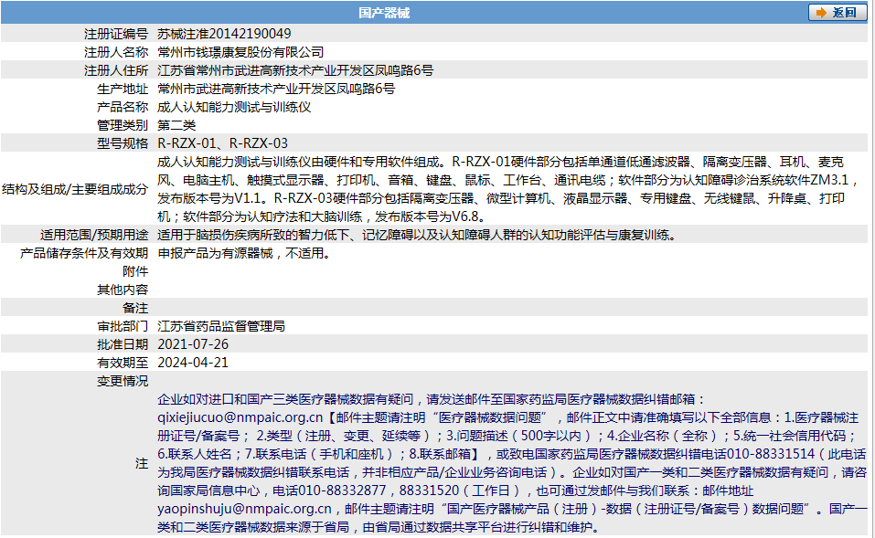The image size is (875, 538).
Task: Select registrant name 常州市钱璟康复股份有限公司
Action: point(240,52)
